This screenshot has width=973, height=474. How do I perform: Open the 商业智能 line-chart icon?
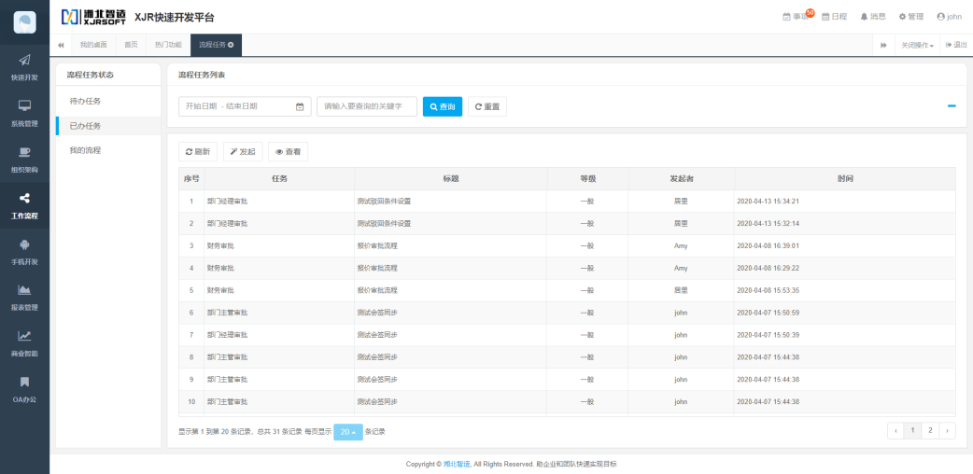[24, 336]
